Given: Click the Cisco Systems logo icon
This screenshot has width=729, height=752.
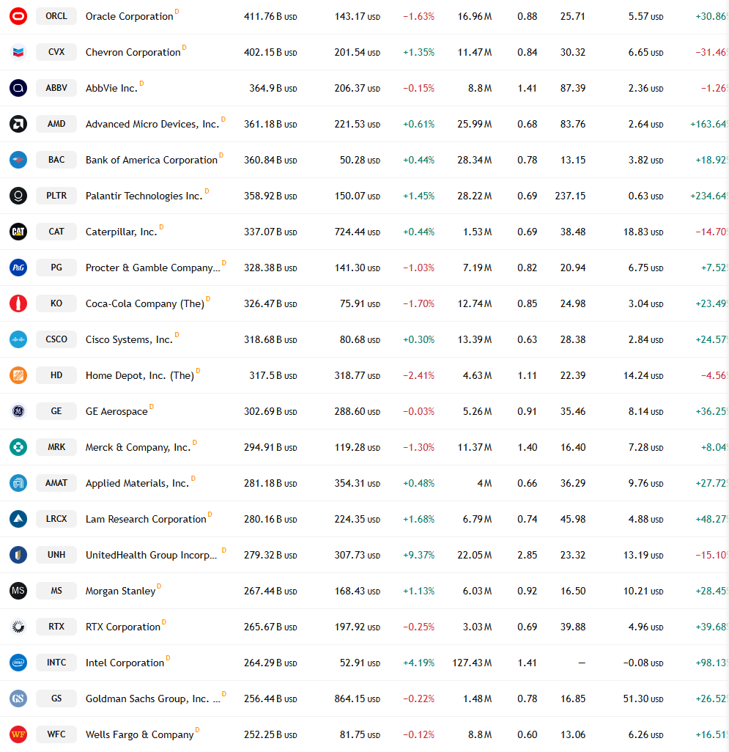Looking at the screenshot, I should pos(18,339).
